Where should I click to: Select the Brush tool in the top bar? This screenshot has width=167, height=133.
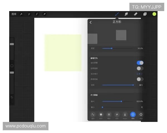pyautogui.click(x=117, y=14)
